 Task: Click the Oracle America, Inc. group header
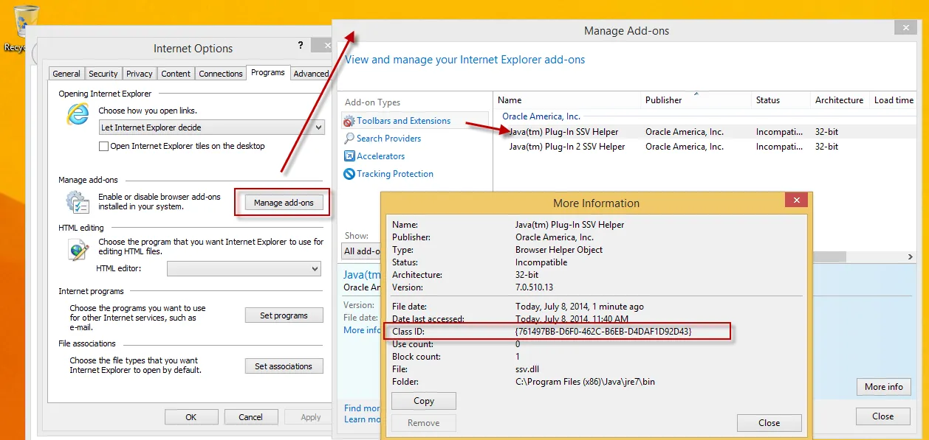541,116
